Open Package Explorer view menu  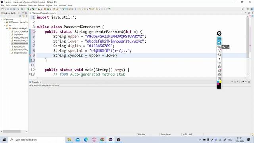pos(27,16)
